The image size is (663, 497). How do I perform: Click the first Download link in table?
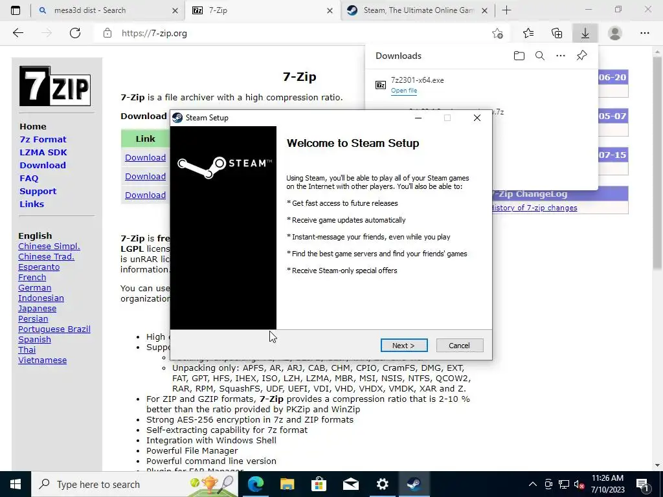[x=145, y=158]
